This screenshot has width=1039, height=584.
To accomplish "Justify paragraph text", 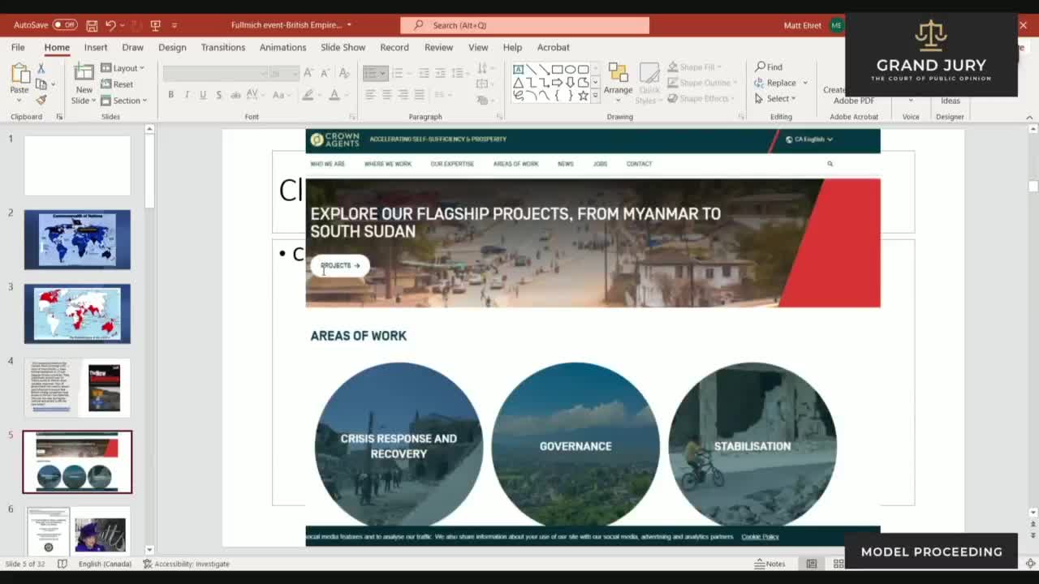I will (x=419, y=95).
